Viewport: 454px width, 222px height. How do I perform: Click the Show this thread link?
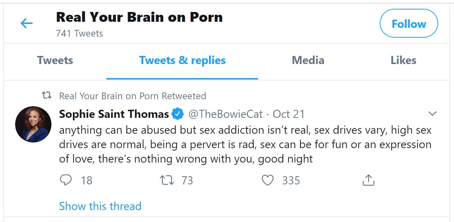coord(100,206)
